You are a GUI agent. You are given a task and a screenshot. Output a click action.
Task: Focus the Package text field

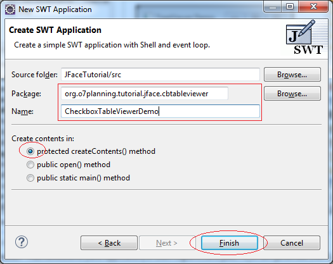tap(145, 94)
